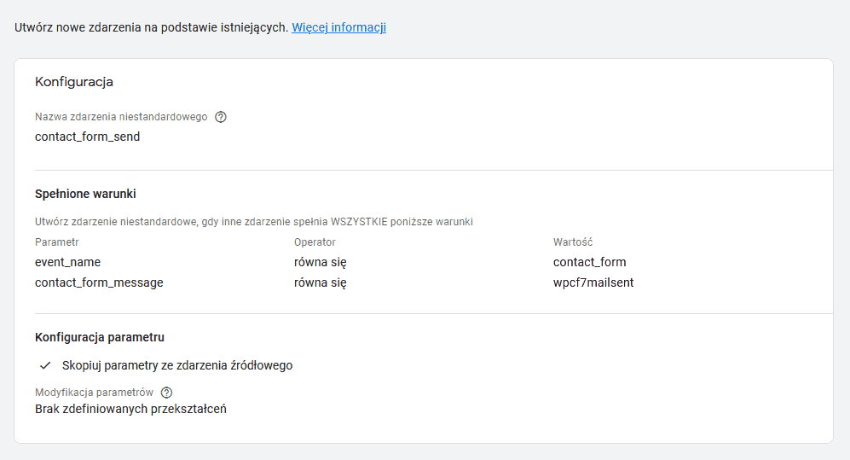Click help icon beside "Modyfikacja parametrów"
The height and width of the screenshot is (460, 850).
166,393
